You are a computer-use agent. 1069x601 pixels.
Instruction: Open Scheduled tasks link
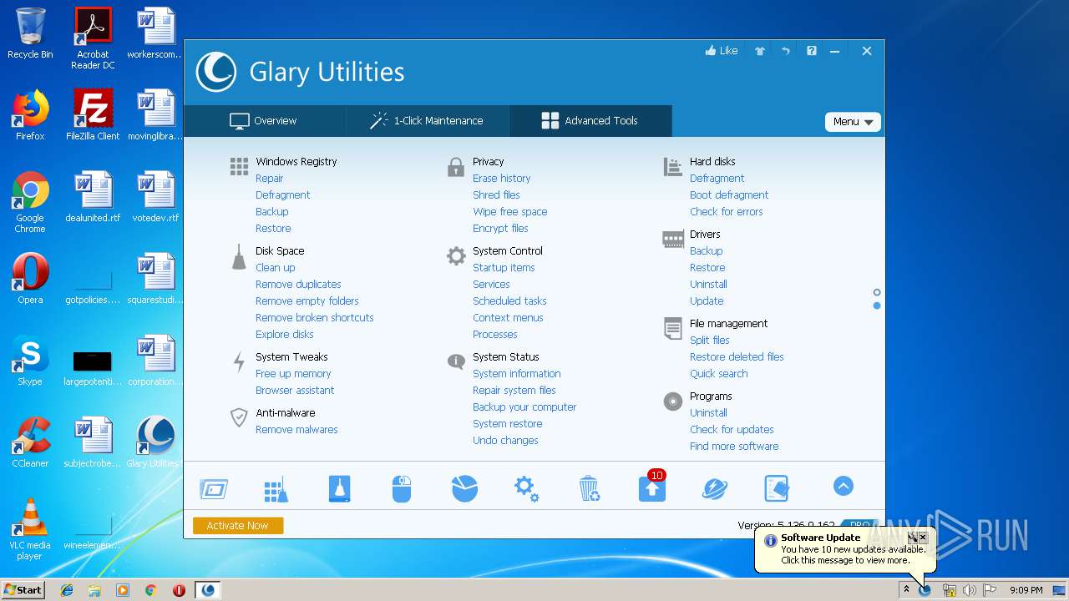click(509, 301)
